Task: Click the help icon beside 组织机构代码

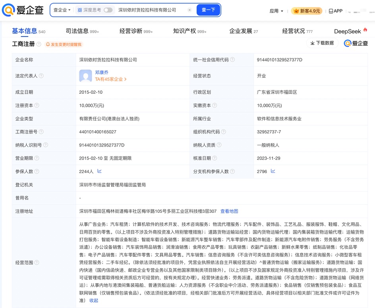Action: [223, 132]
